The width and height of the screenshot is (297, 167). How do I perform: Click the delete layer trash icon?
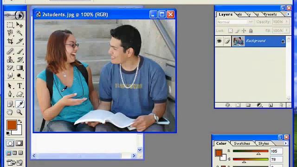[x=281, y=105]
